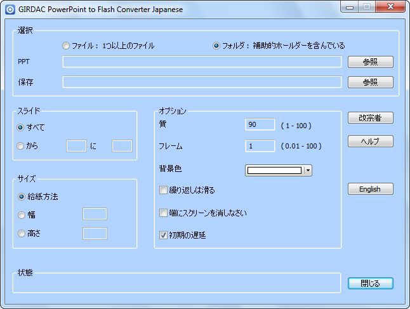Screen dimensions: 410x309
Task: Enable the 端にスクリーンを消しなさい checkbox
Action: pos(163,213)
